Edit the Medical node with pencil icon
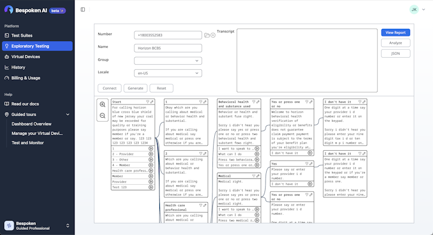 (257, 176)
